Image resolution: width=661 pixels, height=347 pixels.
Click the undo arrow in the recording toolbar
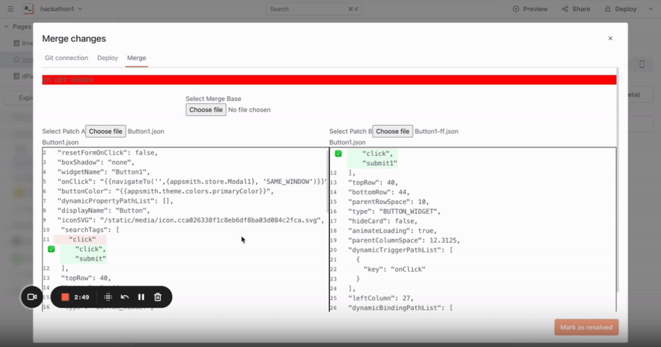(124, 296)
